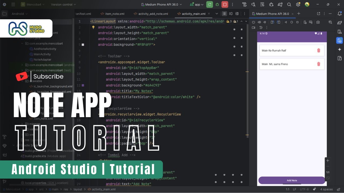Screen dimensions: 344x193
Task: Open the user account avatar
Action: coord(307,5)
